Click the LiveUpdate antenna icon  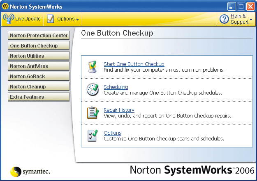pos(9,18)
